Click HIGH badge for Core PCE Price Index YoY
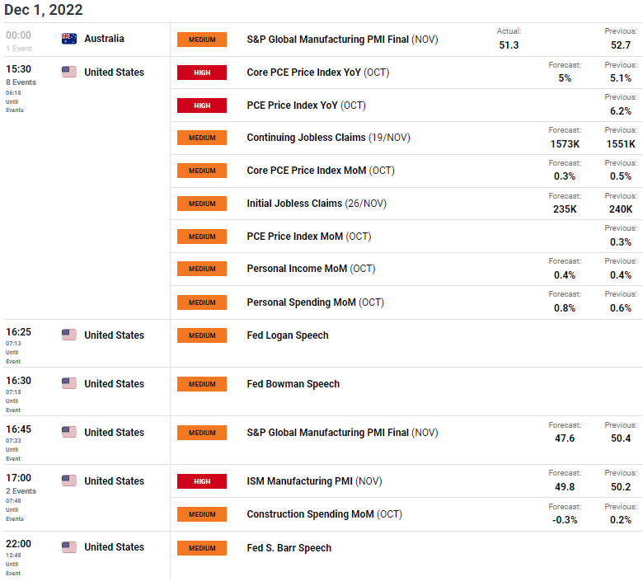Screen dimensions: 643x586 coord(202,73)
